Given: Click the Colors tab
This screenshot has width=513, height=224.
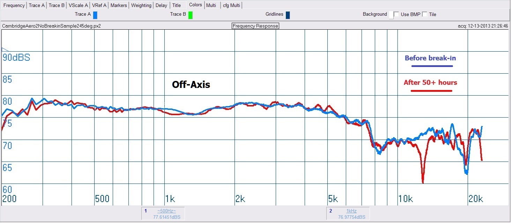Looking at the screenshot, I should point(195,5).
